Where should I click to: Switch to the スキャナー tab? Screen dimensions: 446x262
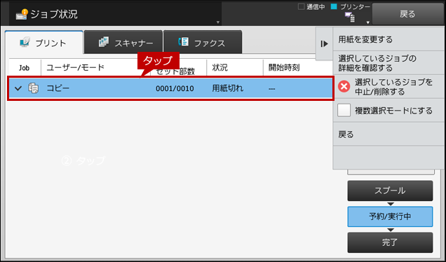click(123, 42)
